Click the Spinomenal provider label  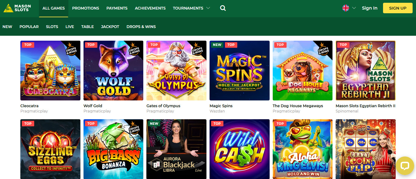click(x=347, y=111)
